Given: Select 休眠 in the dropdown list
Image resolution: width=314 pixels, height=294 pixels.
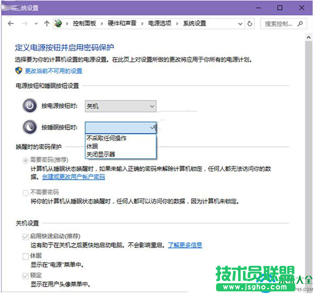Looking at the screenshot, I should [x=121, y=146].
